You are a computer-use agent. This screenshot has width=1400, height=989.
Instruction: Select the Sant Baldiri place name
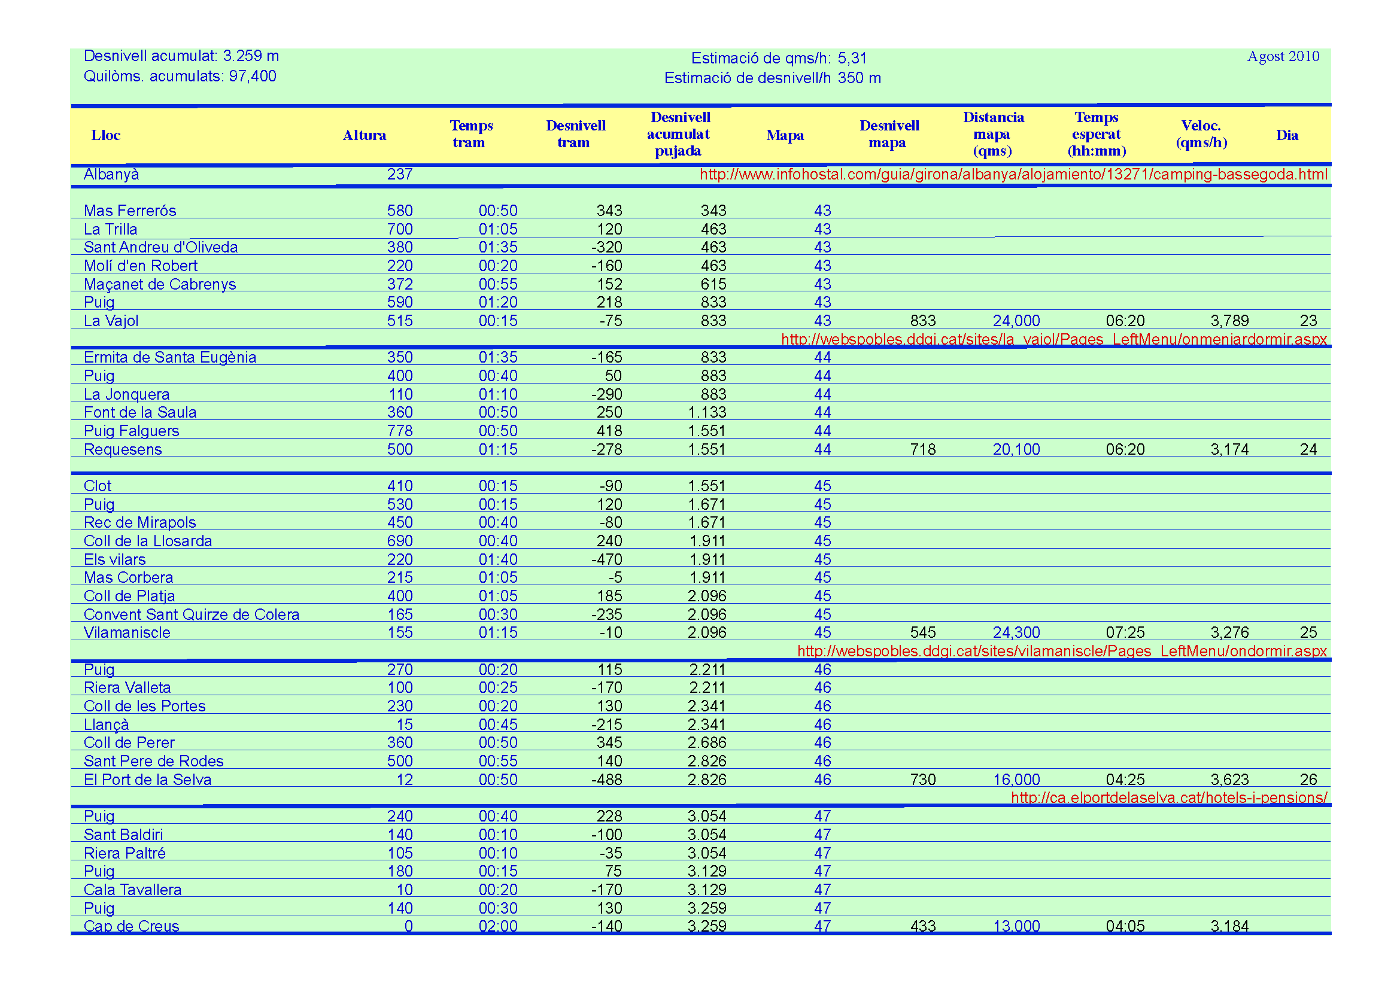pyautogui.click(x=123, y=834)
